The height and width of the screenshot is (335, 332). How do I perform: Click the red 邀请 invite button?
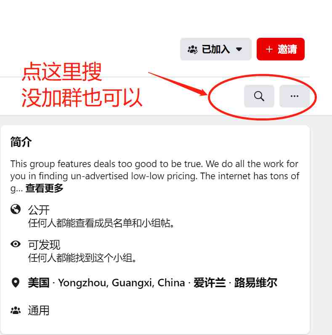[x=281, y=49]
